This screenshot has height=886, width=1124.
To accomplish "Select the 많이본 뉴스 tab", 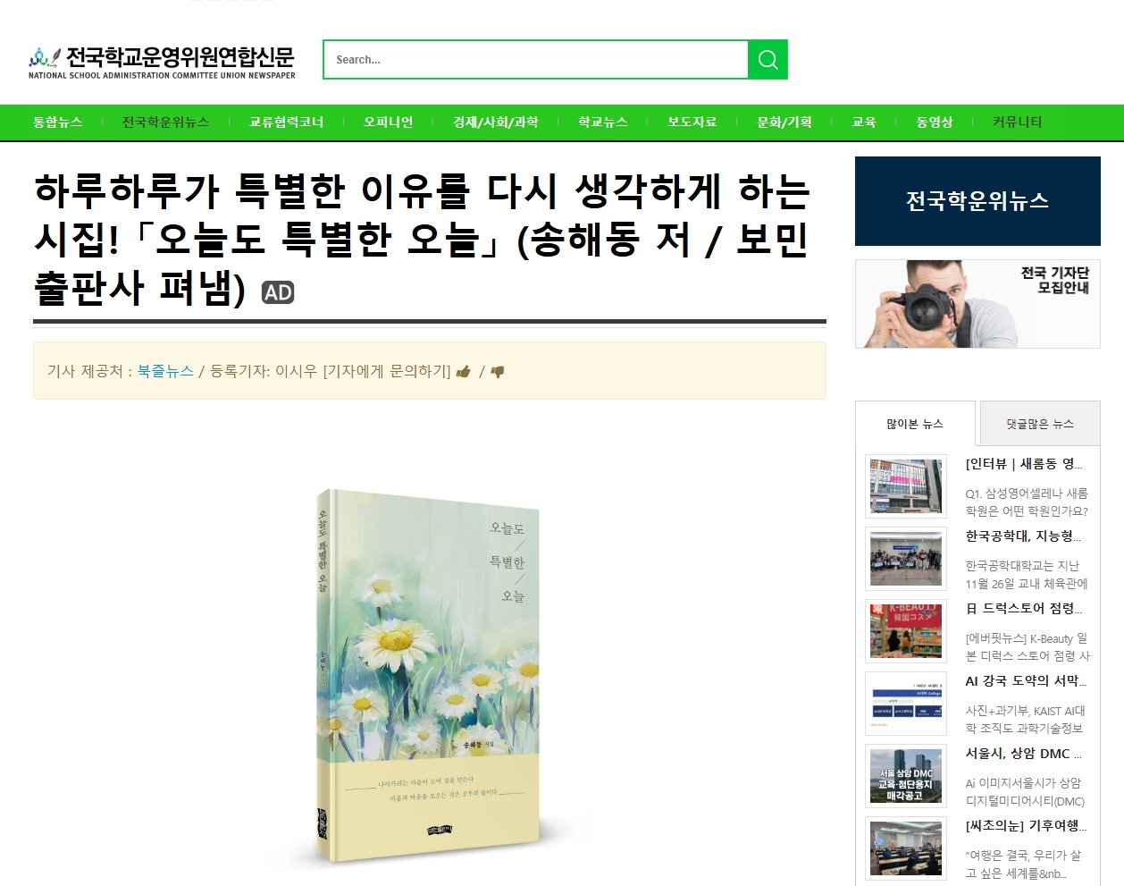I will click(915, 424).
